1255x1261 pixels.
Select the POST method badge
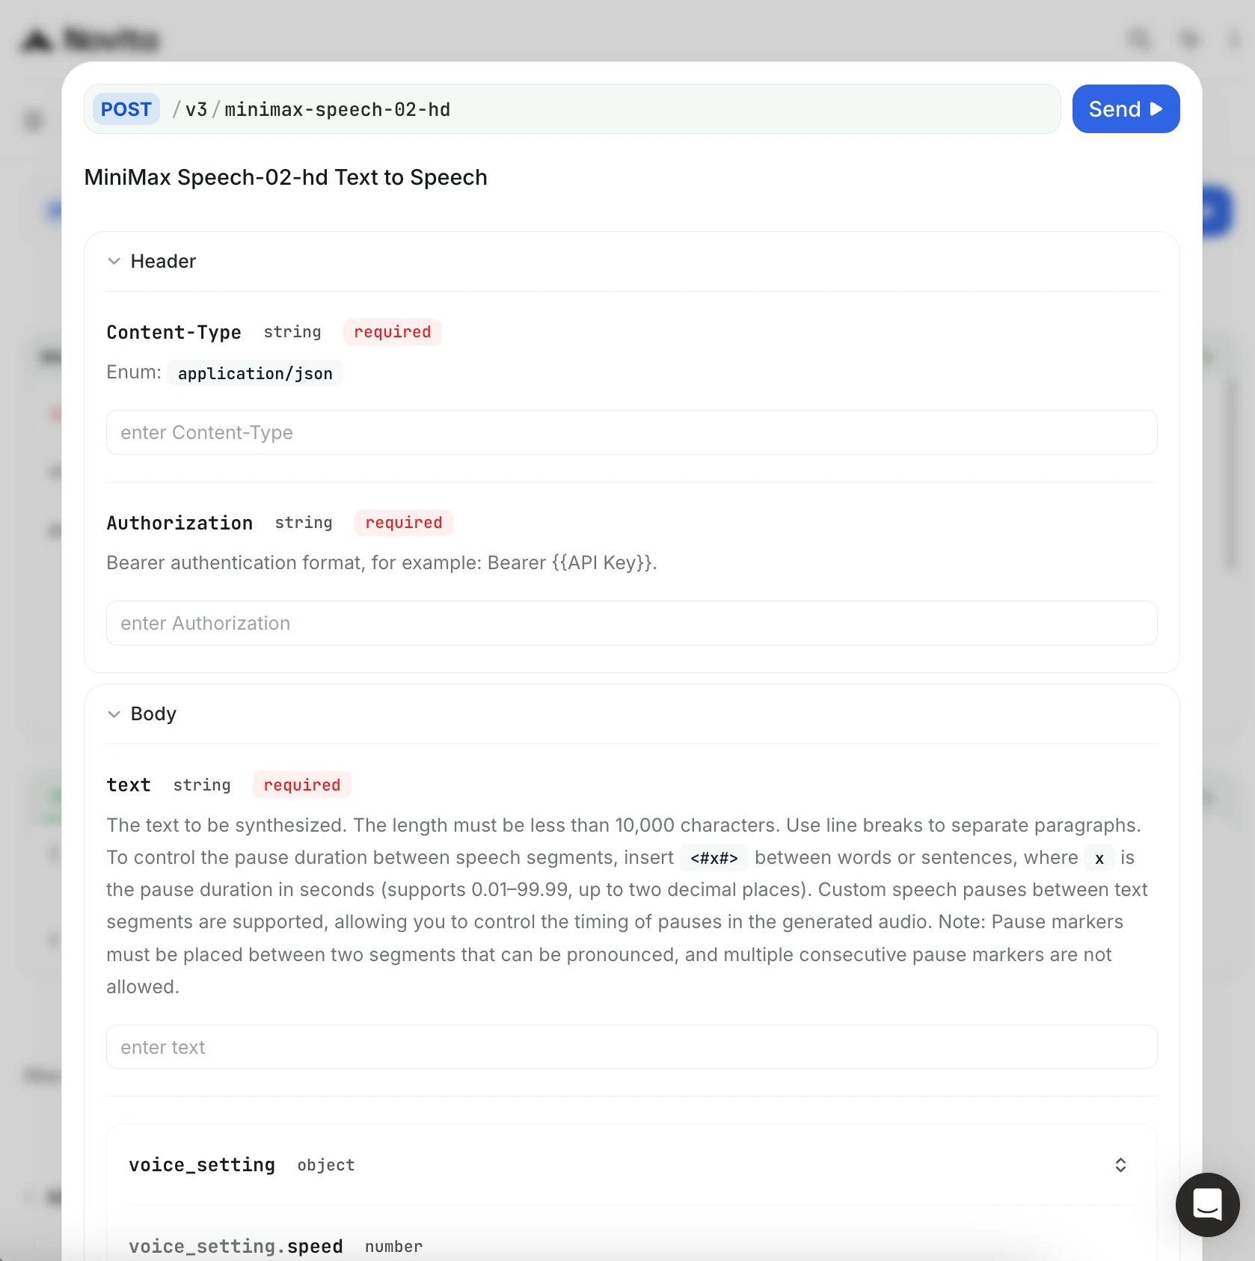point(126,109)
